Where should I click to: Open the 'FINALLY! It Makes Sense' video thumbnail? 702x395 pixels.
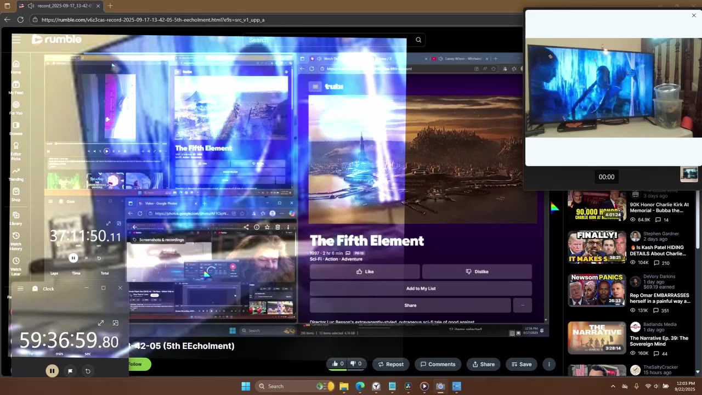[597, 247]
